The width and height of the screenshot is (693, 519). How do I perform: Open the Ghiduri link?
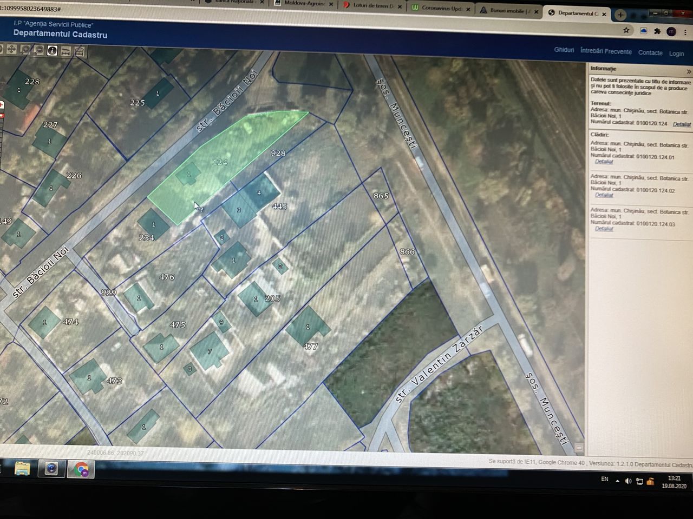point(564,50)
